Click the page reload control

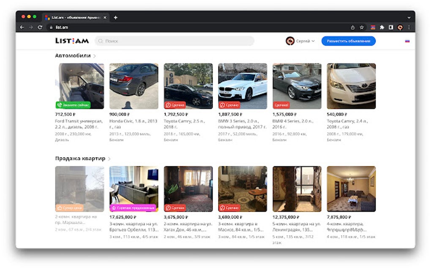point(40,27)
